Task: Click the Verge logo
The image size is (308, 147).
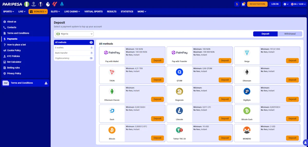Action: click(x=247, y=53)
